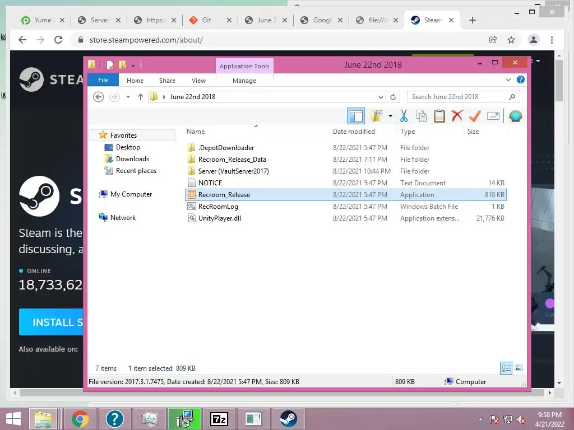Select the Recroom_Release application file

pos(345,194)
